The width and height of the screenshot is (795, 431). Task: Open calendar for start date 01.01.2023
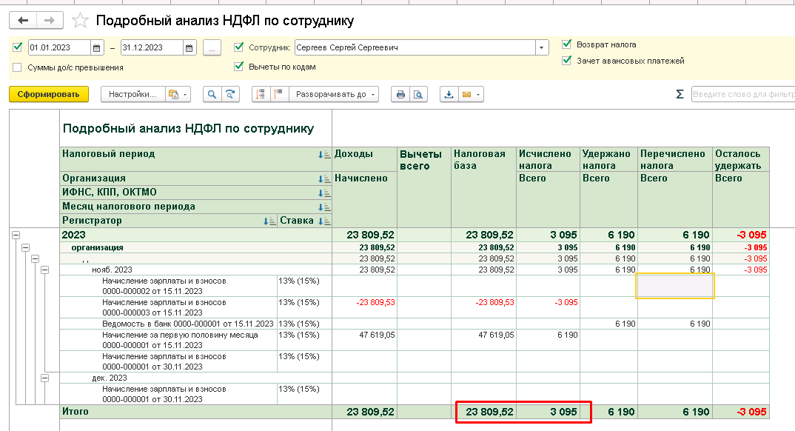[97, 48]
